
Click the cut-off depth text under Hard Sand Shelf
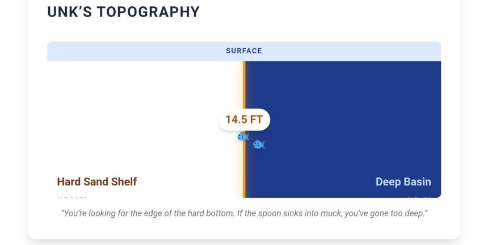coord(72,197)
